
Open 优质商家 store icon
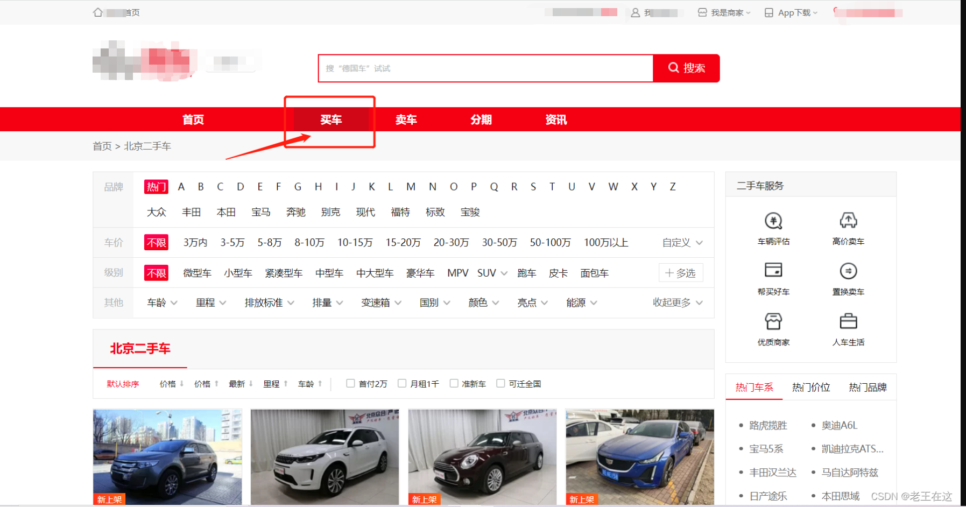tap(773, 321)
